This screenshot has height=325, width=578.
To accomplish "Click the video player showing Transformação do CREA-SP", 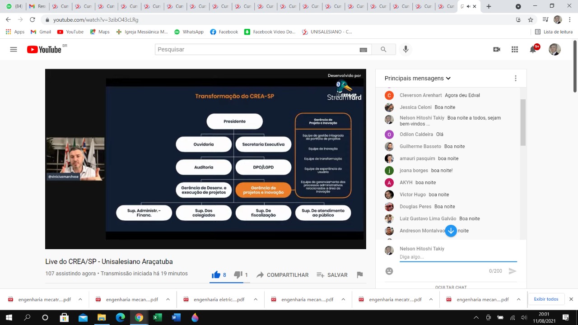I will point(205,159).
